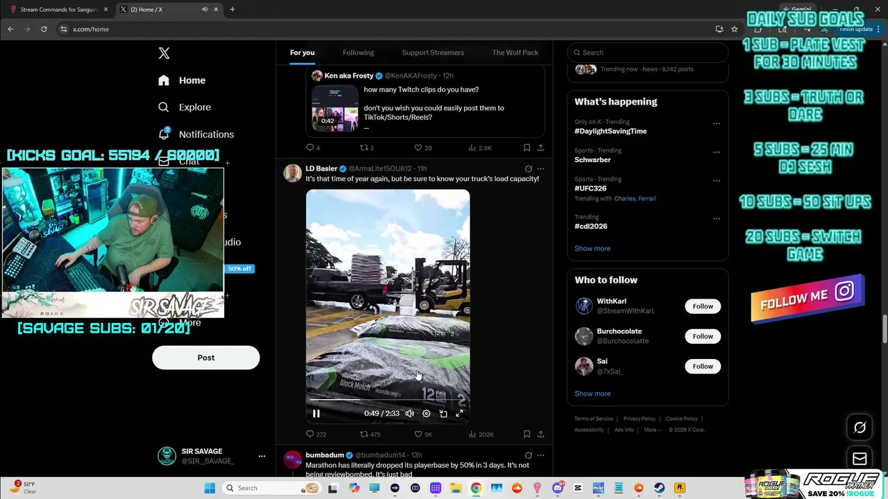Like the Ken aka Frosty post with 28 likes
888x499 pixels.
tap(422, 148)
